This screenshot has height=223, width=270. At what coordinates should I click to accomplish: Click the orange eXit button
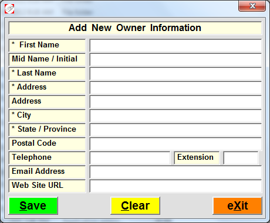tap(237, 206)
